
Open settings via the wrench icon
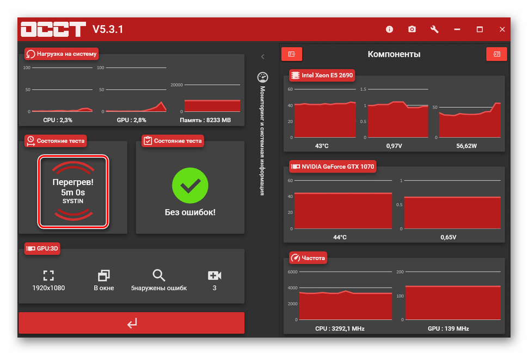coord(434,29)
